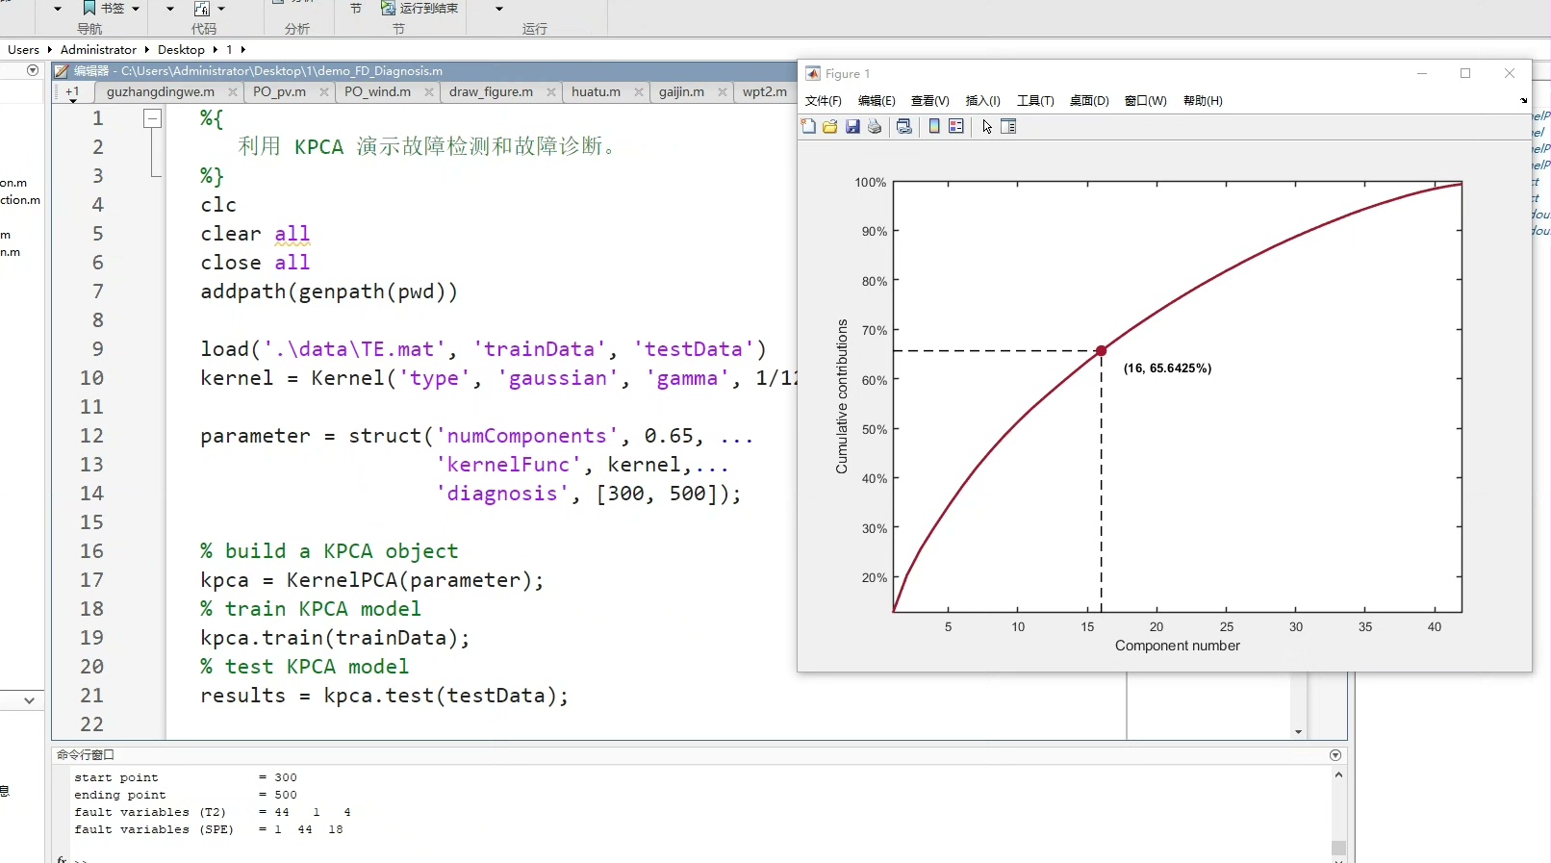Click the data point marker on the curve

1102,351
